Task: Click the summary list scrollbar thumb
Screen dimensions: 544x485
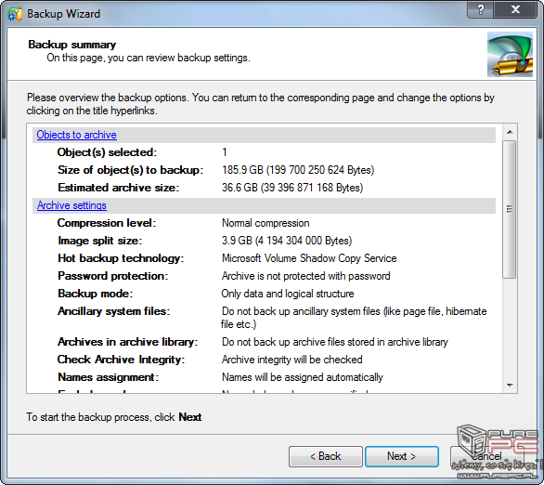Action: point(510,209)
